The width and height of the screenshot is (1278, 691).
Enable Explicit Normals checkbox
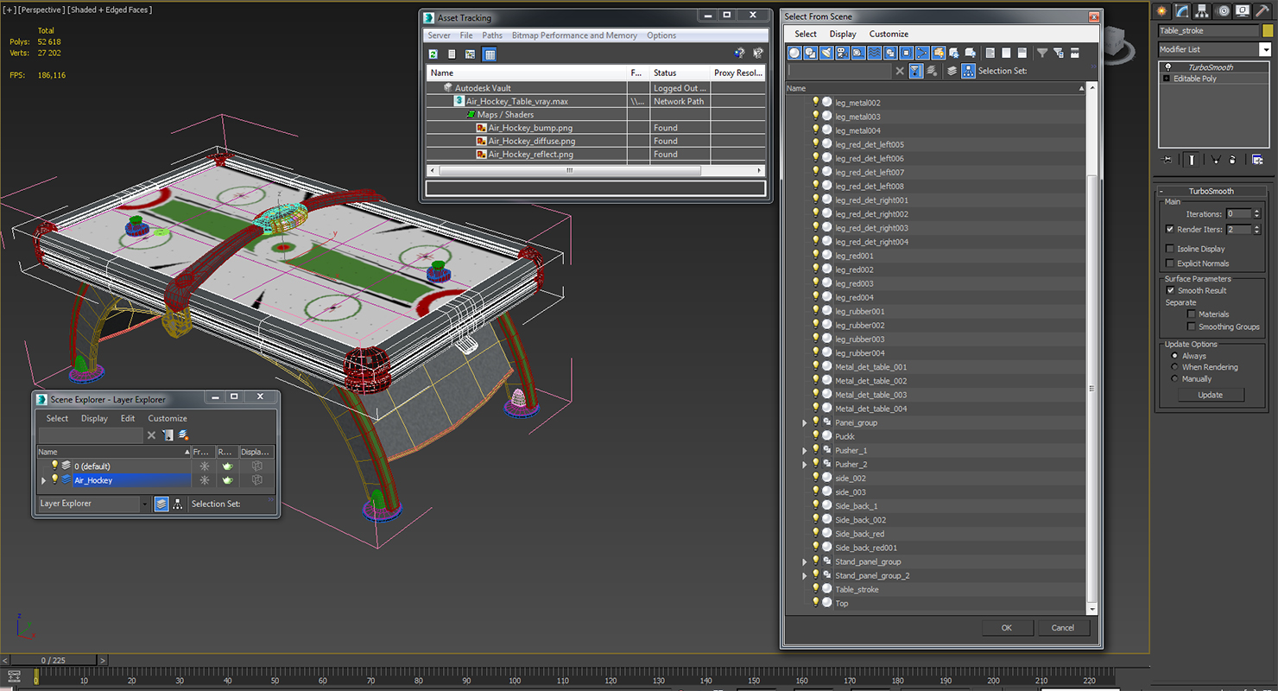[1169, 263]
